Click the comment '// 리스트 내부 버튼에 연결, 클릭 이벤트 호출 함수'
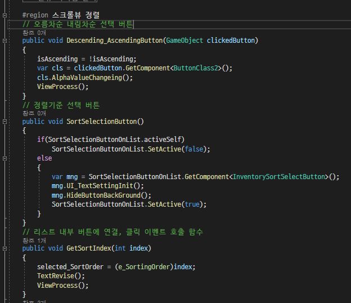The width and height of the screenshot is (351, 303). click(112, 231)
